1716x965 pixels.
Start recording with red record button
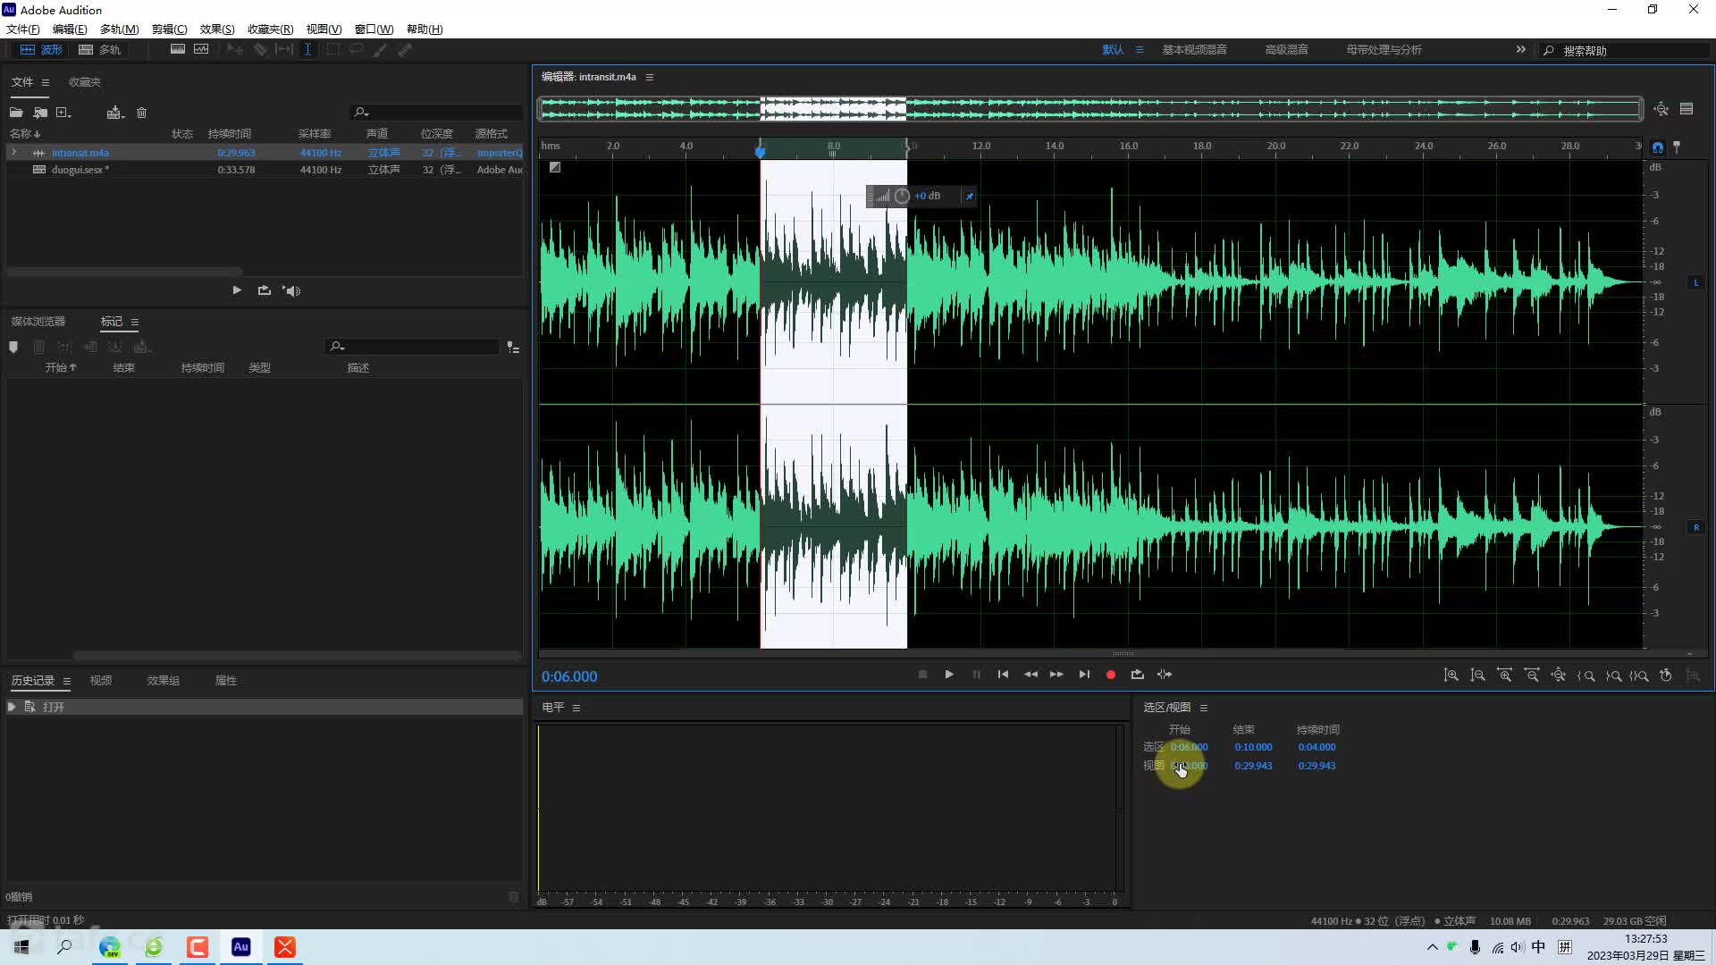[1111, 675]
